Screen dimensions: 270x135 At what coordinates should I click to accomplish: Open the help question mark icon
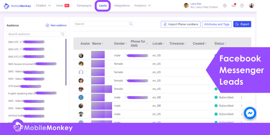(x=242, y=6)
